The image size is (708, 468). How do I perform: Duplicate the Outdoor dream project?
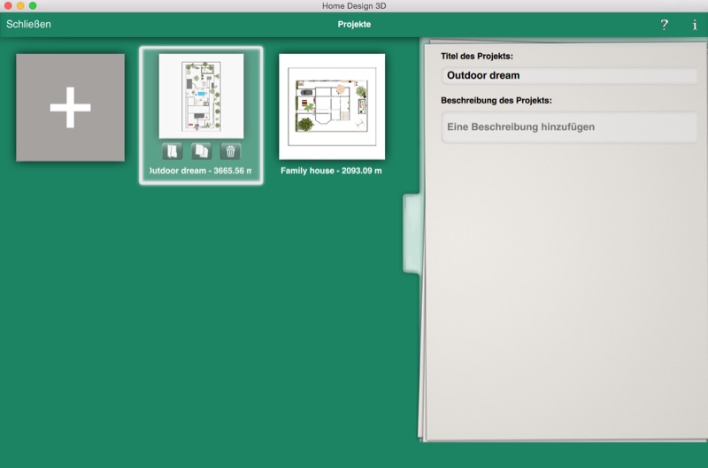coord(201,151)
